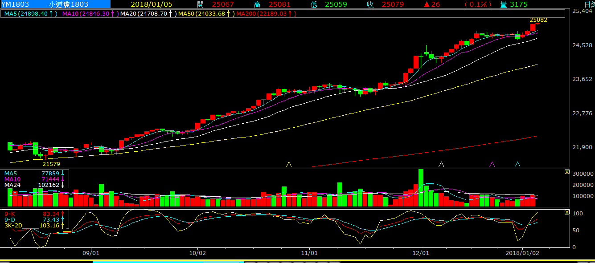The image size is (595, 263).
Task: Close the KD stochastic indicator panel
Action: coord(567,212)
